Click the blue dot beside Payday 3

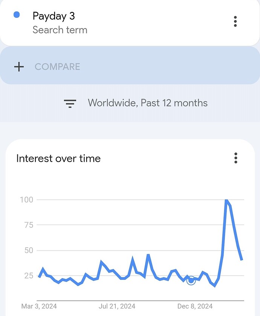coord(17,15)
